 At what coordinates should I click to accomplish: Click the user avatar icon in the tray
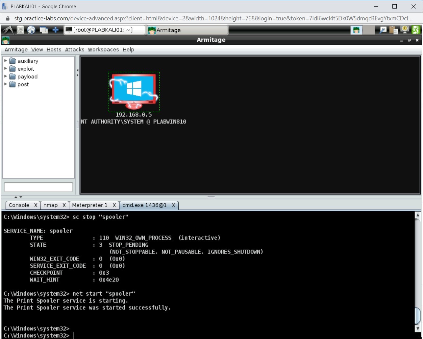(x=356, y=30)
